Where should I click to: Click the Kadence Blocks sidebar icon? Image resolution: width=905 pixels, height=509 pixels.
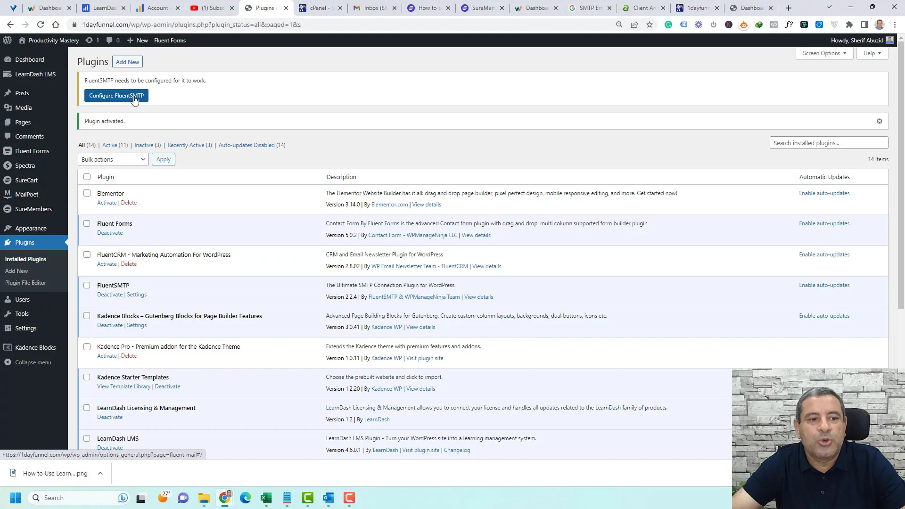coord(8,347)
